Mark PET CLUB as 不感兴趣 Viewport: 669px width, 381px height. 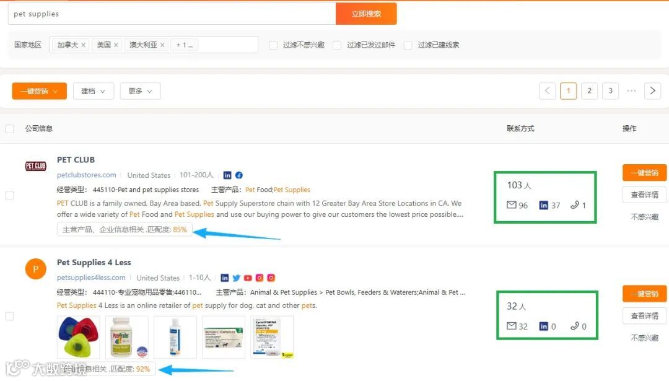click(x=644, y=217)
